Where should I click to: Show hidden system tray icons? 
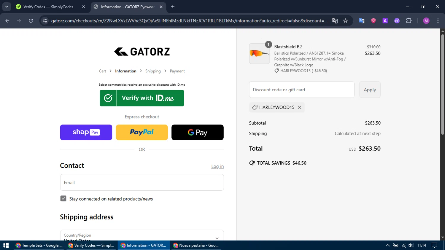[x=387, y=245]
